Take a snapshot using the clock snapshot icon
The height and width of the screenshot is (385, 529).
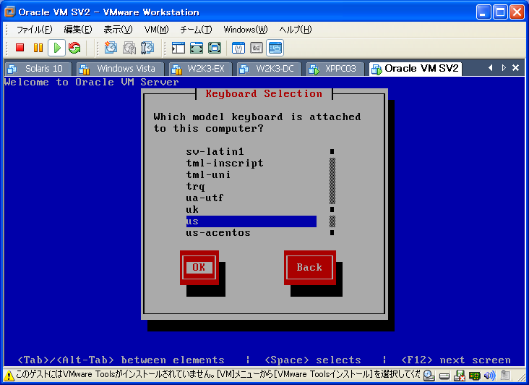[111, 48]
